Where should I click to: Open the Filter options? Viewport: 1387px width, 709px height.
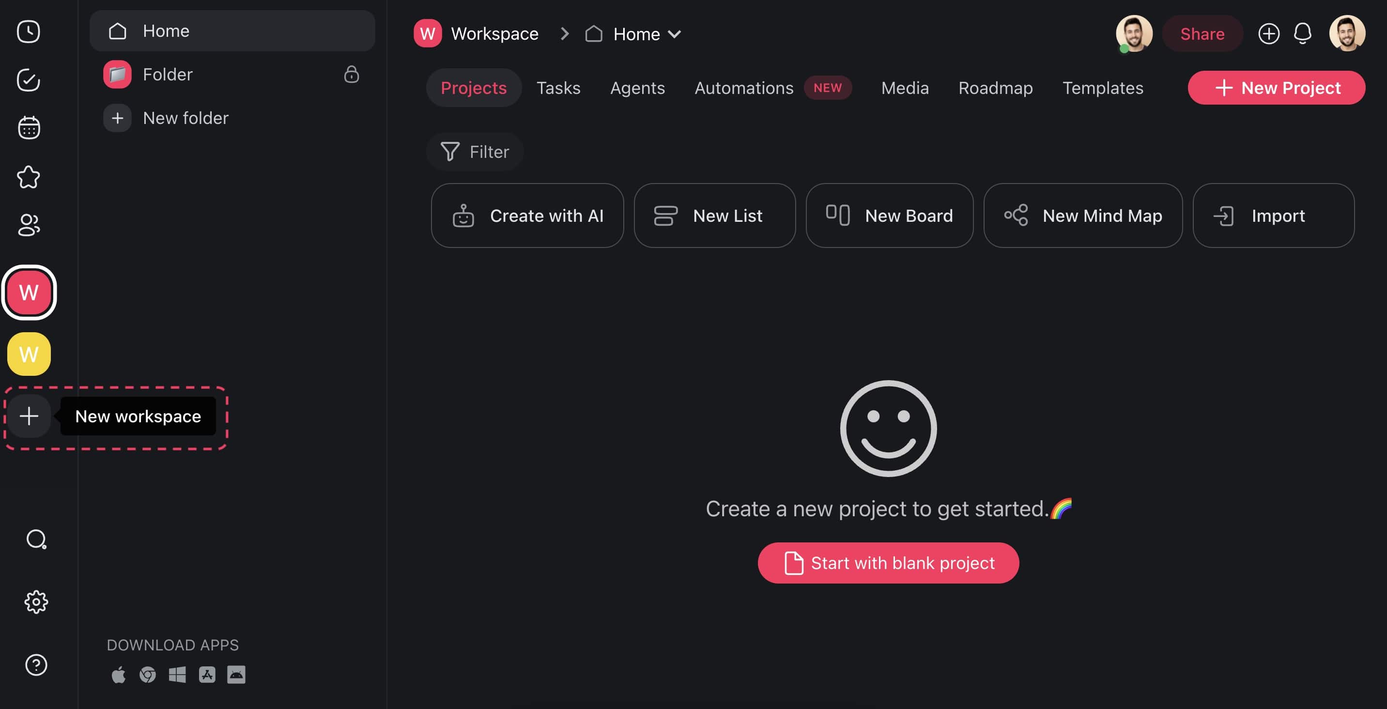click(x=475, y=151)
